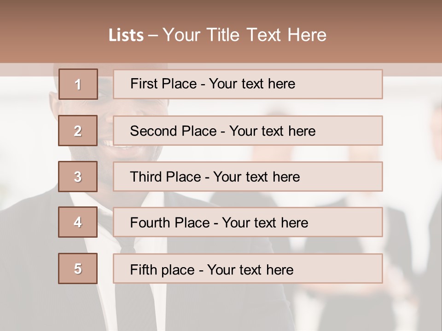Select the "Fourth Place - Your text here" box
This screenshot has width=442, height=331.
(x=248, y=222)
